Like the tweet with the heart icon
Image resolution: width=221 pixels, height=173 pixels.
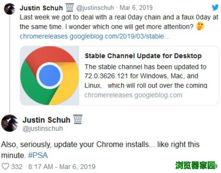[x=5, y=166]
